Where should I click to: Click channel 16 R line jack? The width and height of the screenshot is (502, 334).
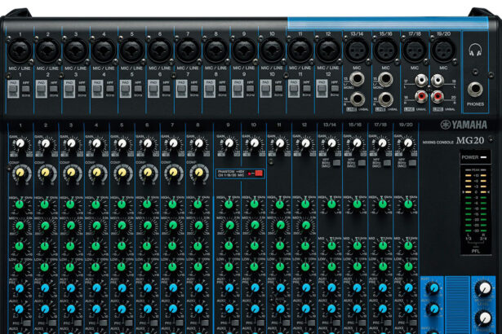click(x=385, y=99)
